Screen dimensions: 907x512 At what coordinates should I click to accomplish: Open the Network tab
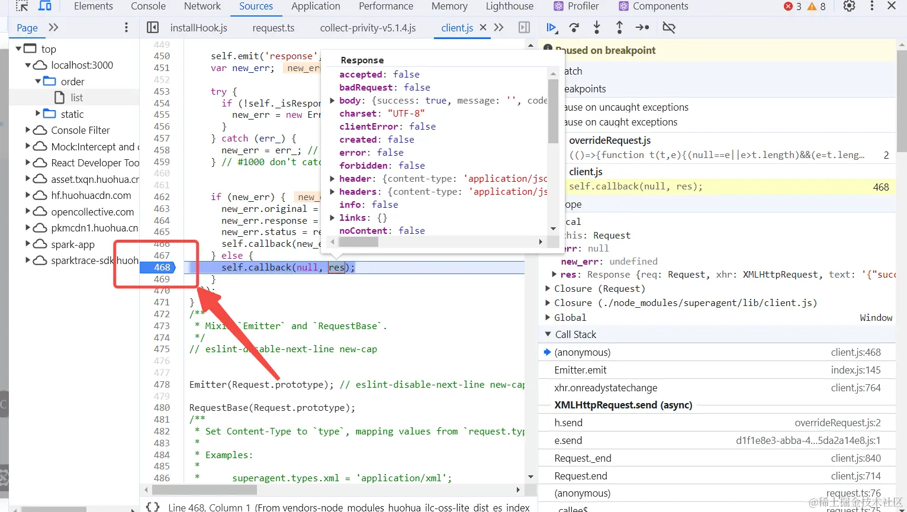202,6
